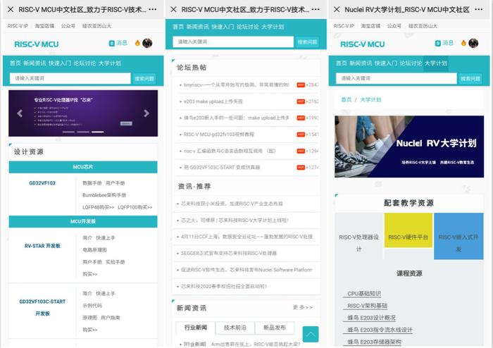Open three-dot menu on Nuclei RV大学计划 page

pyautogui.click(x=479, y=9)
